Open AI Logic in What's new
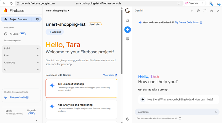The height and width of the screenshot is (123, 222). click(x=15, y=34)
